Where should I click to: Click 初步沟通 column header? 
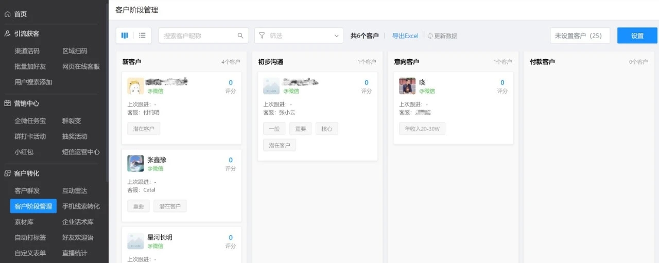coord(271,62)
